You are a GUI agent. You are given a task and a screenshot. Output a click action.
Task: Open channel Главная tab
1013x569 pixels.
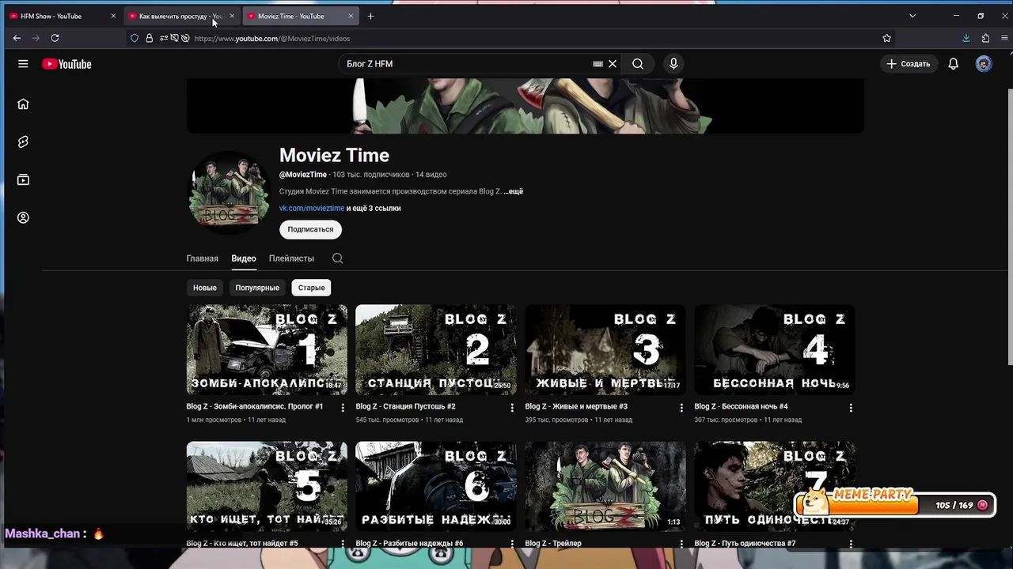(202, 258)
